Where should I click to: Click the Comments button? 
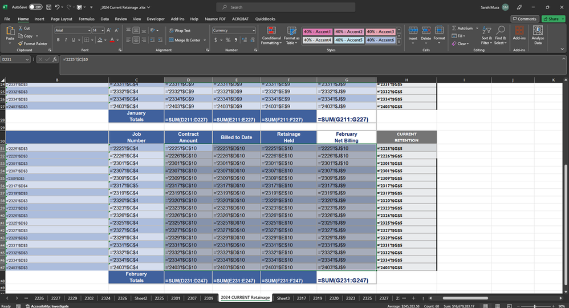[525, 19]
